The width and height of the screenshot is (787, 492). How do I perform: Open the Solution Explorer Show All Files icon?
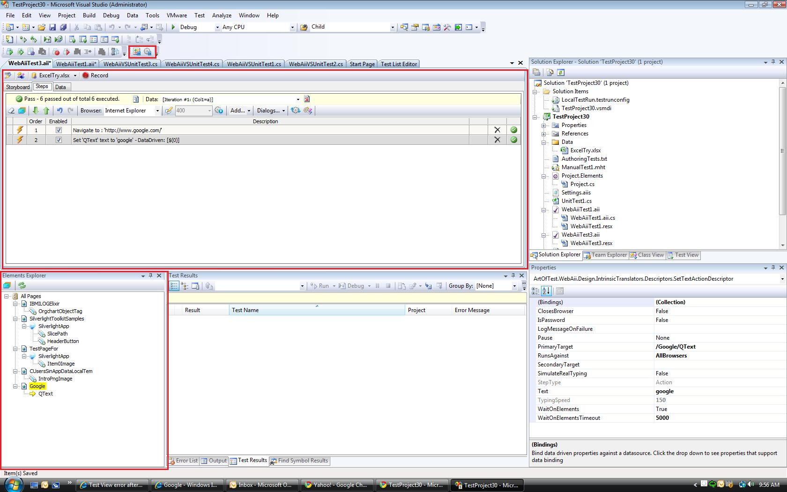(550, 72)
